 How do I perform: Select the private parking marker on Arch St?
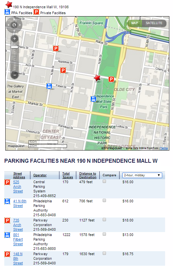coord(63,70)
